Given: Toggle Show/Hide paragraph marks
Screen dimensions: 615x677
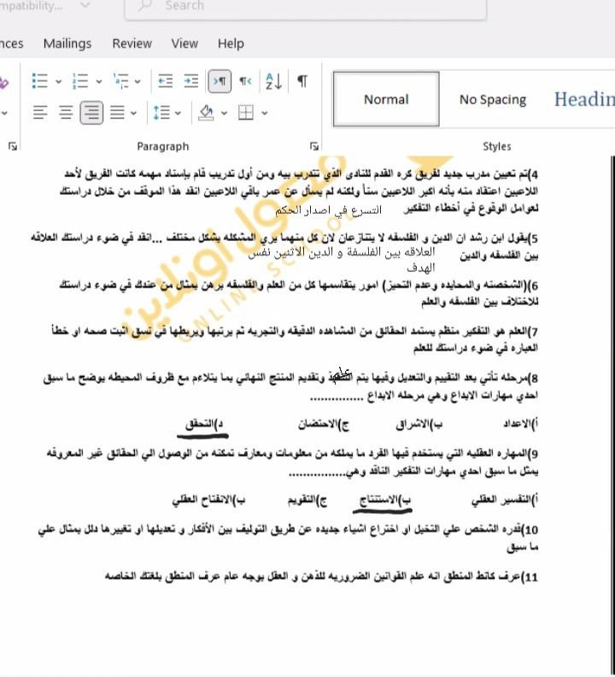Looking at the screenshot, I should tap(302, 81).
